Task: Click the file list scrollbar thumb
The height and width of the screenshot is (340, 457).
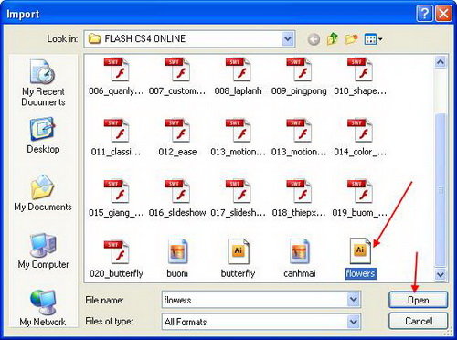Action: (441, 190)
